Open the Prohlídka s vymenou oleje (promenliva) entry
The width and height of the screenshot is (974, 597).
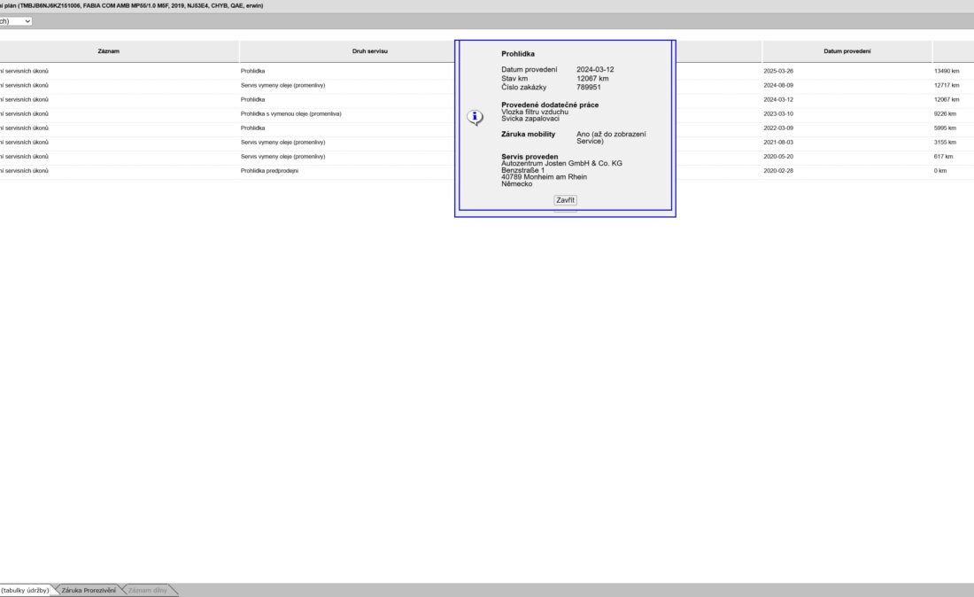[290, 114]
